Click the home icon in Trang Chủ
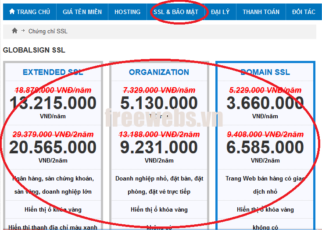Screen dimensions: 322x230 pos(12,11)
